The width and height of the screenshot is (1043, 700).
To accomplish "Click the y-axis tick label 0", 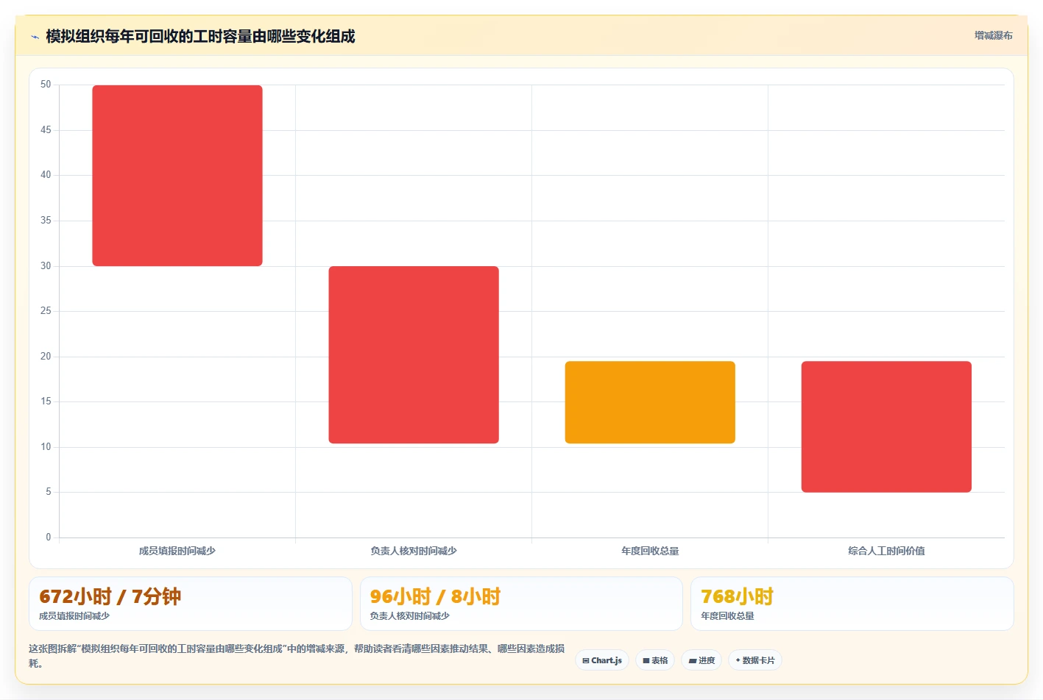I will 49,537.
